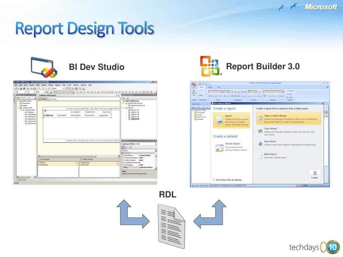343x257 pixels.
Task: Click the Error List tab in Visual Studio
Action: click(x=21, y=180)
